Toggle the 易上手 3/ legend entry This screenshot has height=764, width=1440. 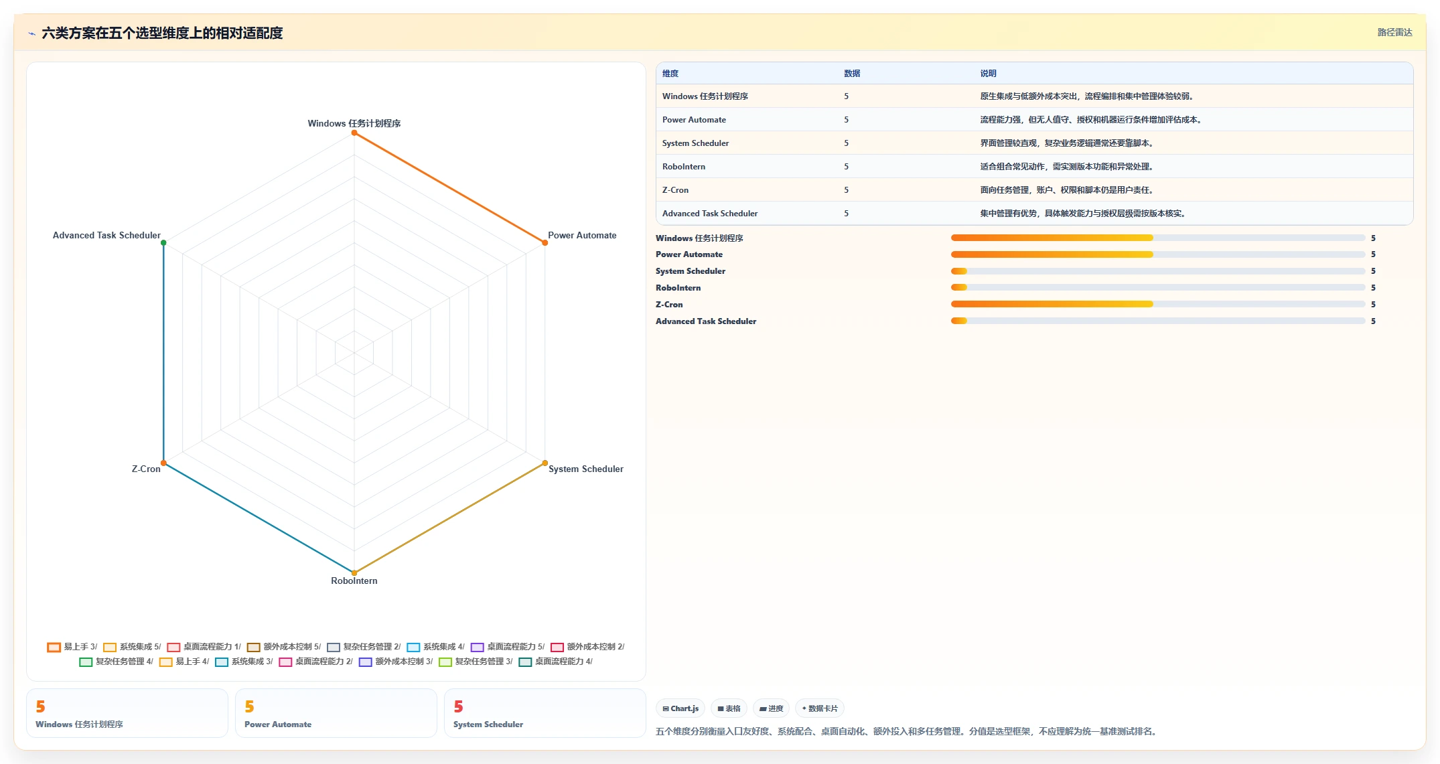point(72,647)
